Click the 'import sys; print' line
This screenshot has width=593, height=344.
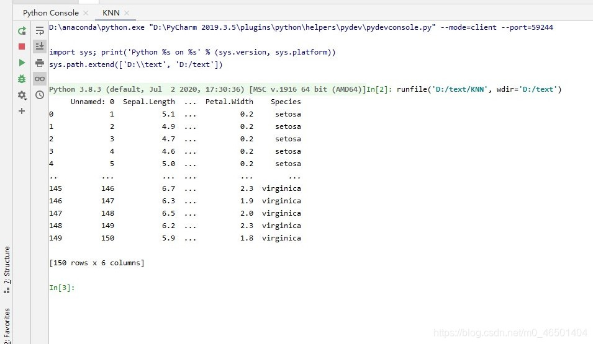click(192, 52)
